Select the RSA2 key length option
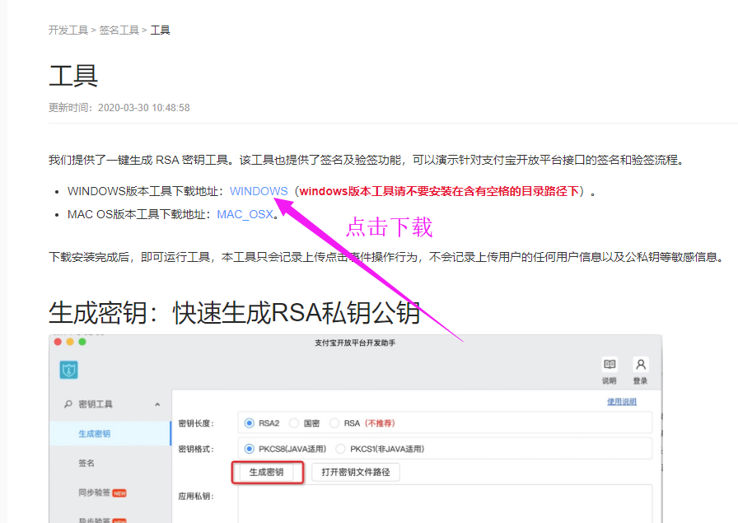738x523 pixels. pyautogui.click(x=250, y=423)
